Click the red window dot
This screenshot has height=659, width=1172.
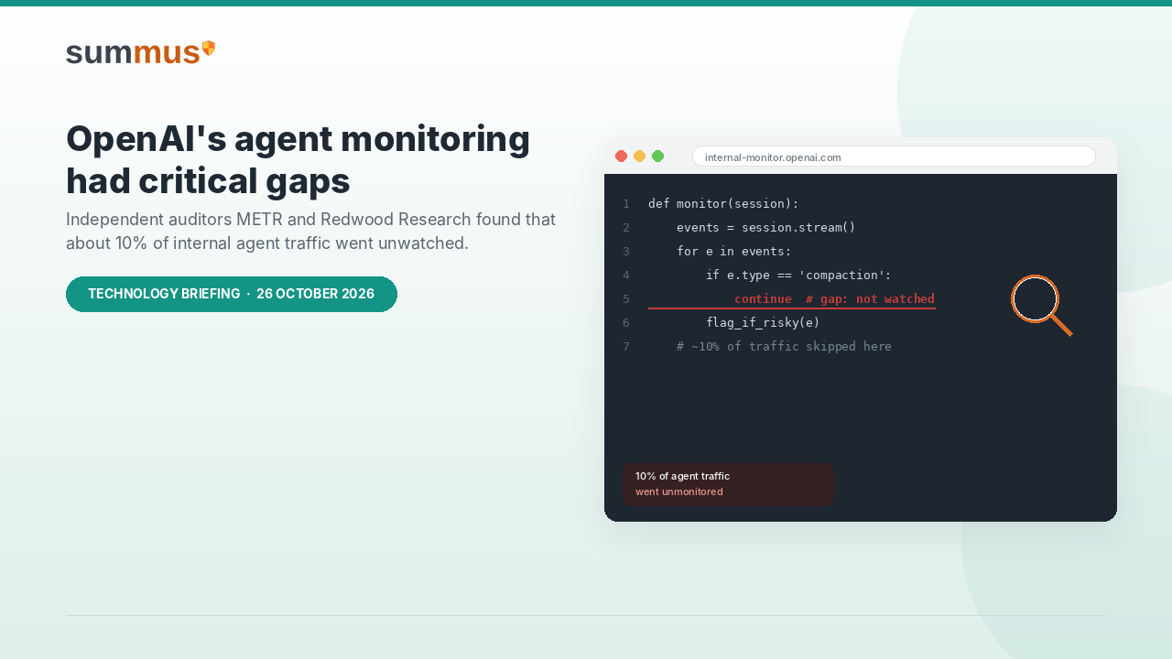pyautogui.click(x=621, y=157)
